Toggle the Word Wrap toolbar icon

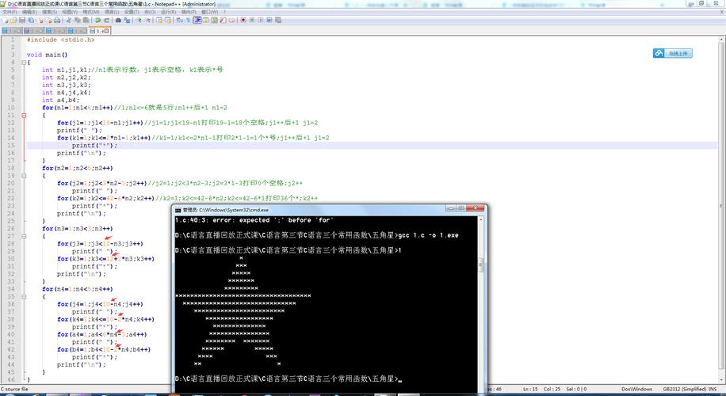(x=179, y=21)
